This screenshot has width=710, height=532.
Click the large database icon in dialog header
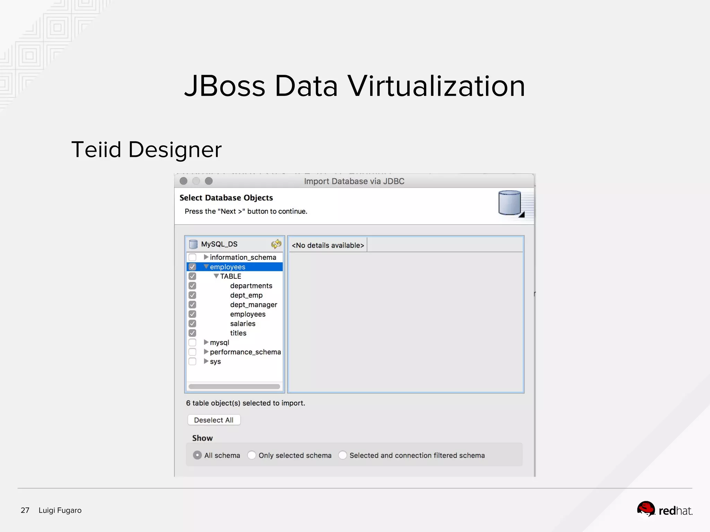click(x=511, y=203)
